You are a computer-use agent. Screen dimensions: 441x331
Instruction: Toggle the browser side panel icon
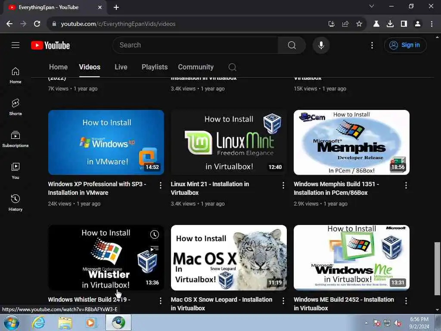click(x=404, y=24)
